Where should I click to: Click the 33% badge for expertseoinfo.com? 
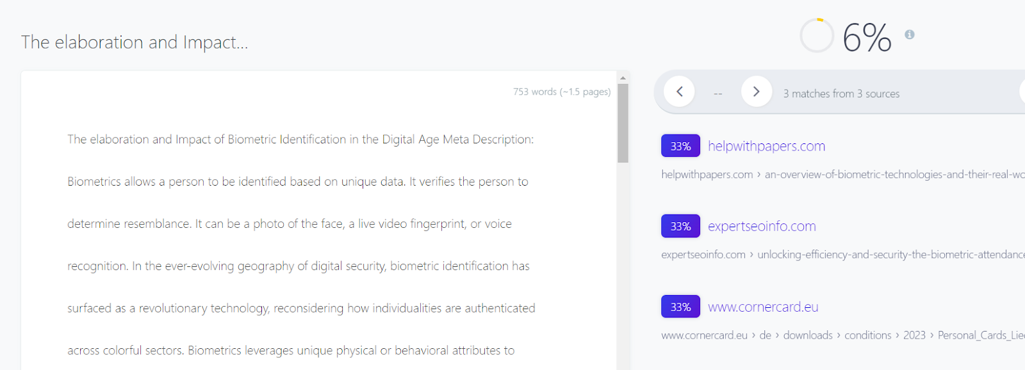(680, 226)
